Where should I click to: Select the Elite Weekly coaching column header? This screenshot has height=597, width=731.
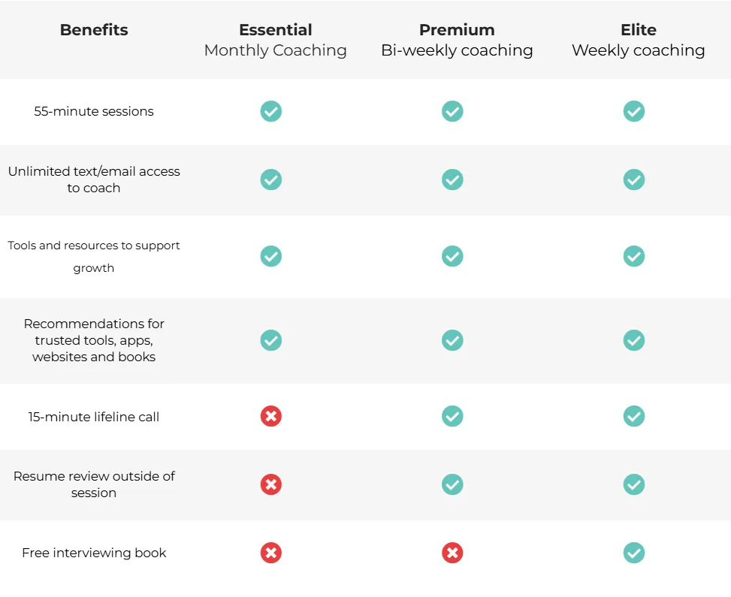click(639, 40)
